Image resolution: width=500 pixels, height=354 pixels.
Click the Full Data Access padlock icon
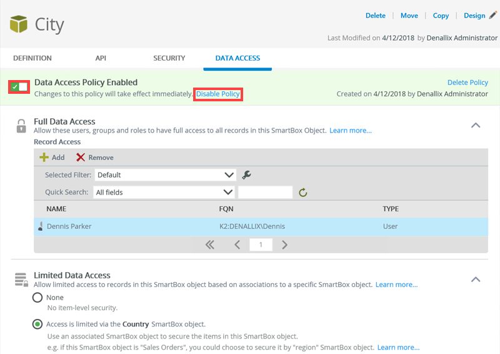(21, 126)
